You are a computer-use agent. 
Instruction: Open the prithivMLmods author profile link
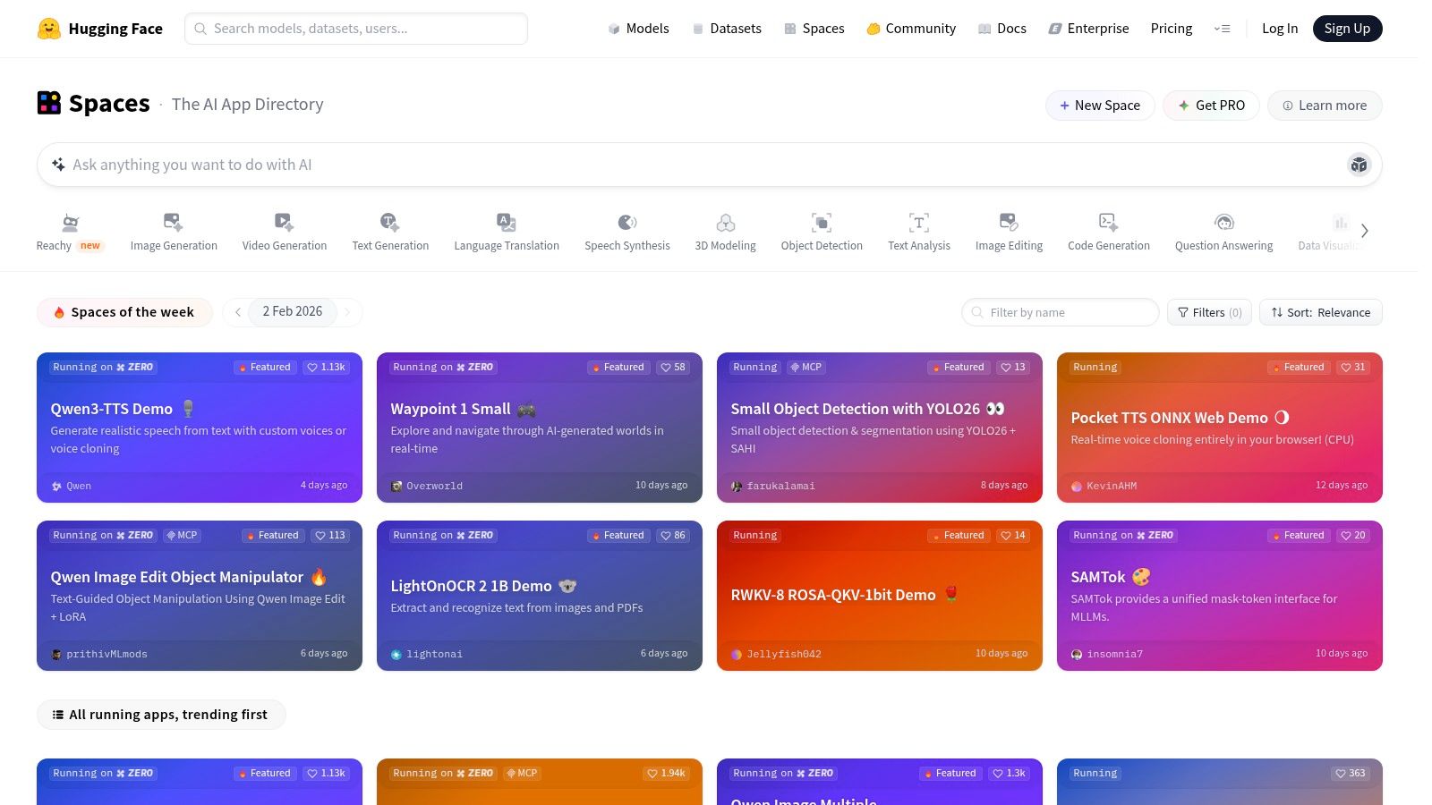click(99, 654)
